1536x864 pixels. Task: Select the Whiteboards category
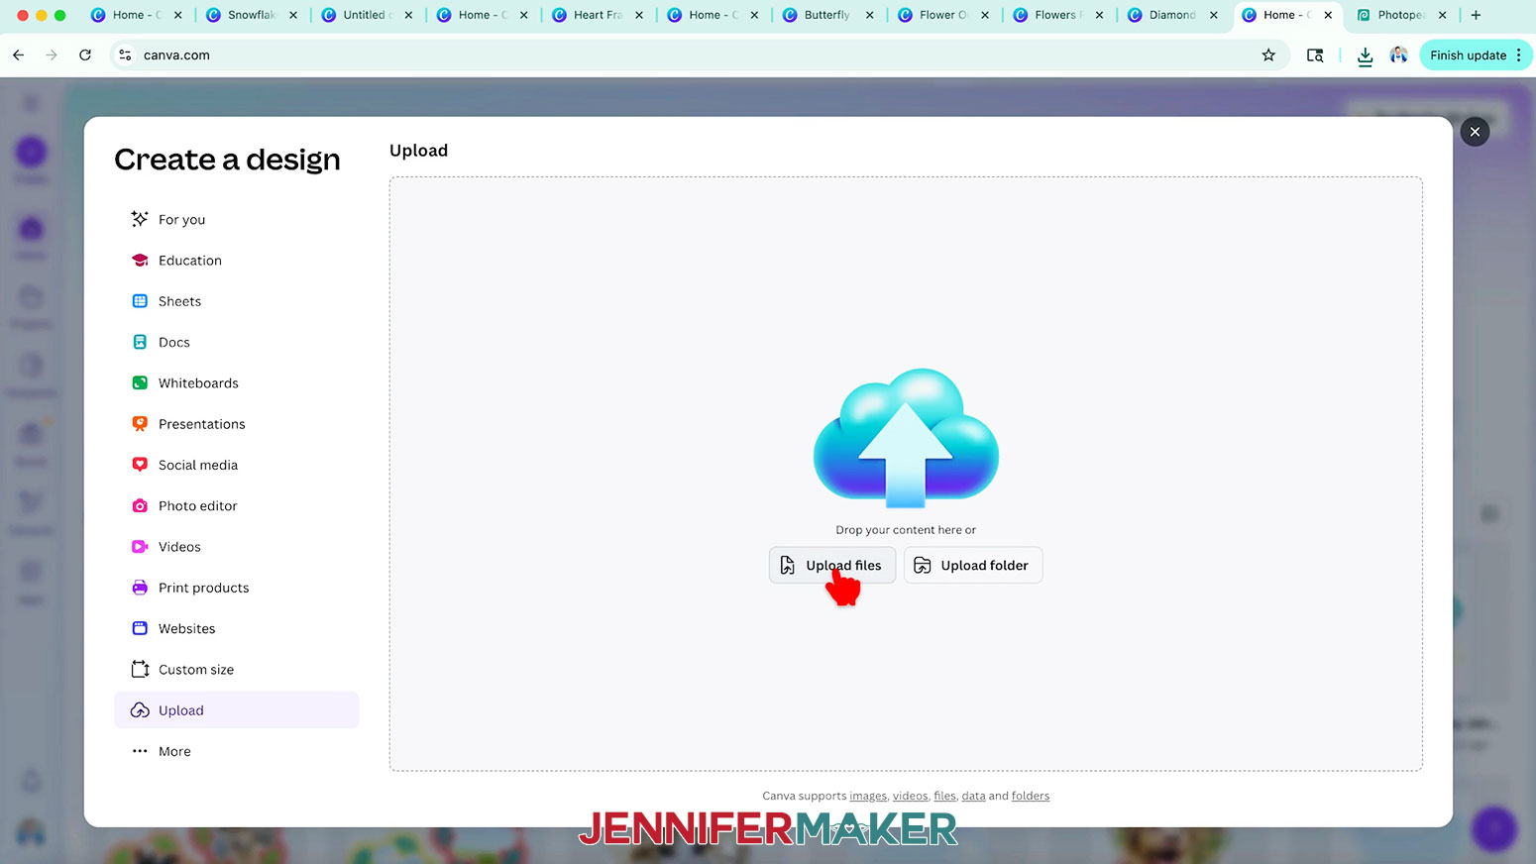[x=236, y=383]
